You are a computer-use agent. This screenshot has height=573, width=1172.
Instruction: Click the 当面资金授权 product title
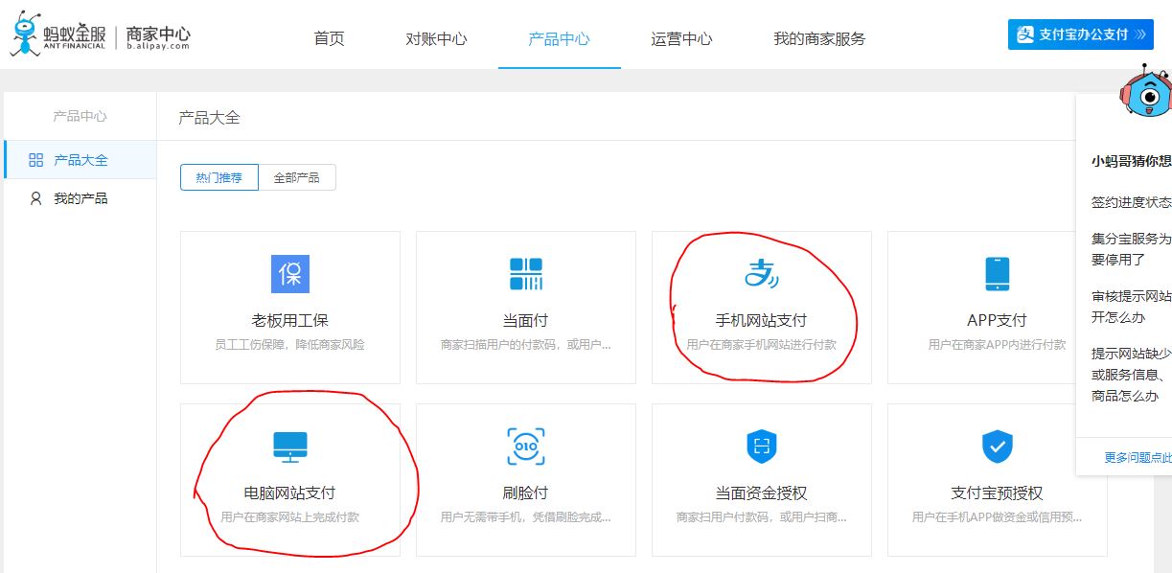click(x=761, y=493)
